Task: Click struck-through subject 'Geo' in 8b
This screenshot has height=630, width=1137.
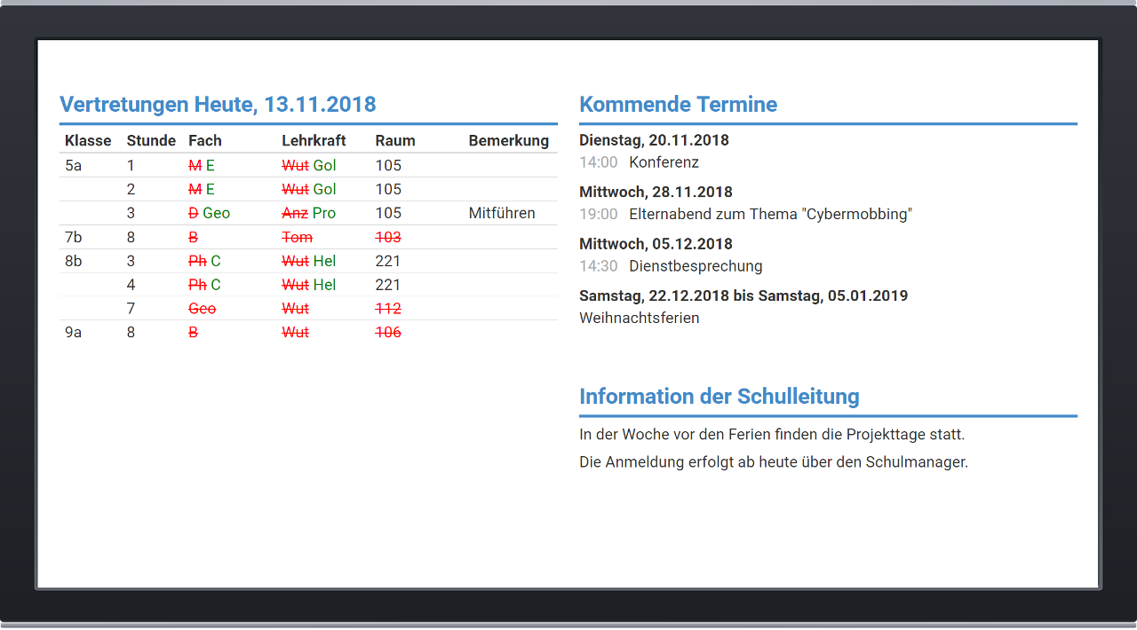Action: coord(202,309)
